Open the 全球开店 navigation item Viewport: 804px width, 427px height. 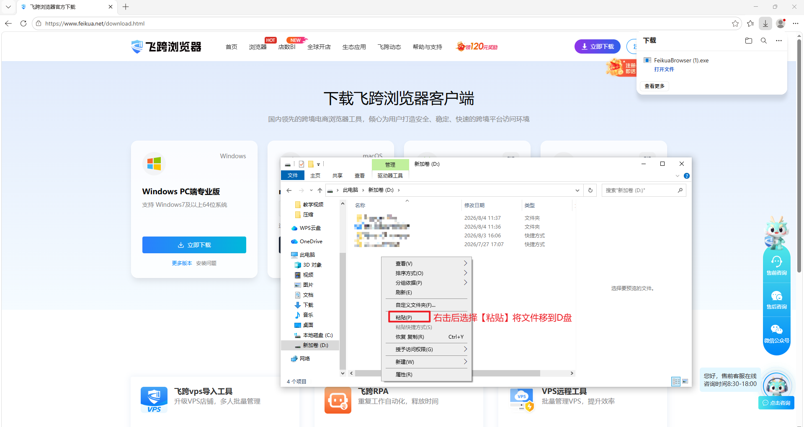(319, 47)
